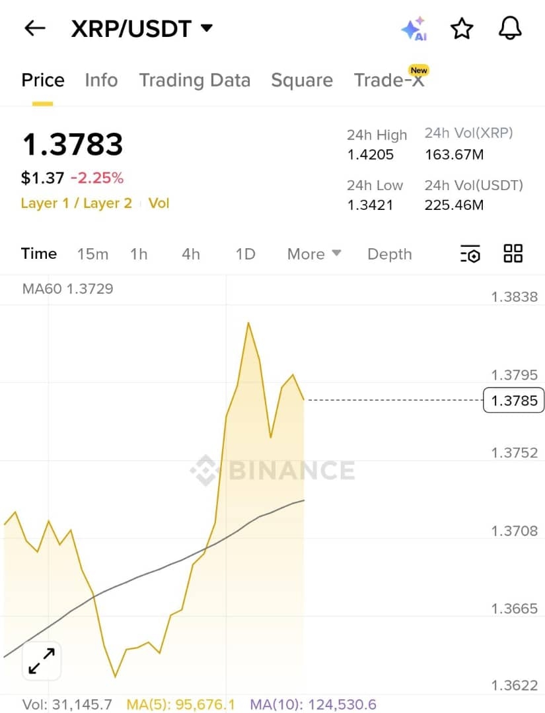Open the four-square grid layout icon
Screen dimensions: 545x713
(513, 254)
